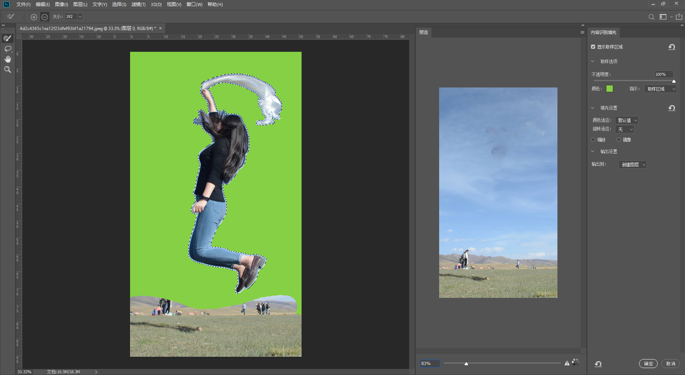The height and width of the screenshot is (375, 685).
Task: Collapse the 取样选项 section
Action: click(x=593, y=61)
